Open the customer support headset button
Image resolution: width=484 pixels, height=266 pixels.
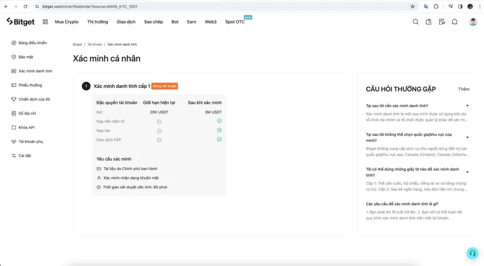472,253
